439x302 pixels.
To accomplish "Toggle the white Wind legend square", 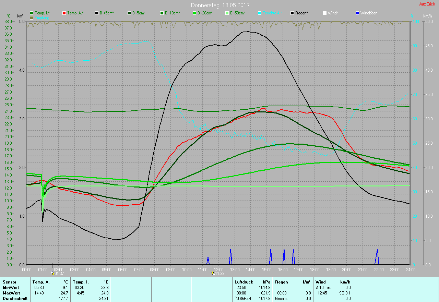I will [325, 13].
